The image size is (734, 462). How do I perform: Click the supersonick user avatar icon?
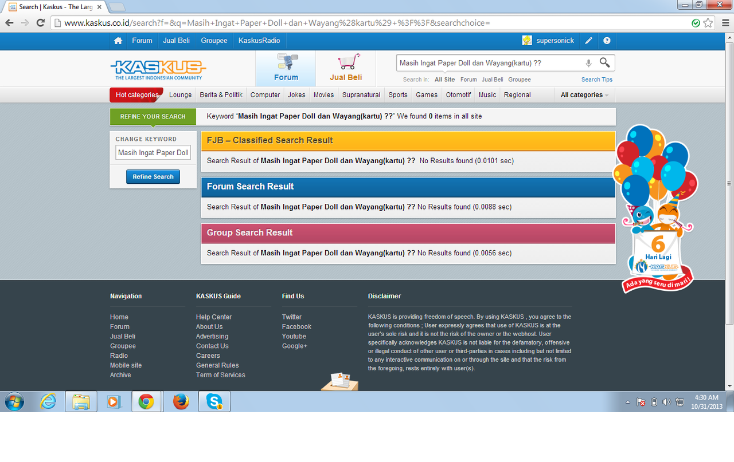(527, 41)
